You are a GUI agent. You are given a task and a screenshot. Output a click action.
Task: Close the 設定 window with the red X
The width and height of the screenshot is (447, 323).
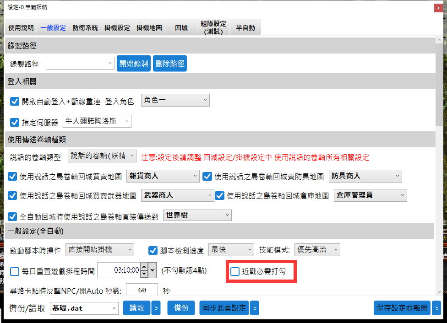click(438, 8)
